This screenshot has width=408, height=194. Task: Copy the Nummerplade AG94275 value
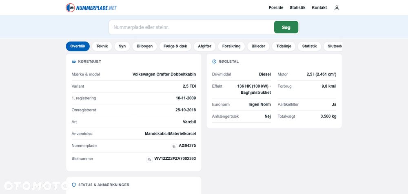[174, 147]
